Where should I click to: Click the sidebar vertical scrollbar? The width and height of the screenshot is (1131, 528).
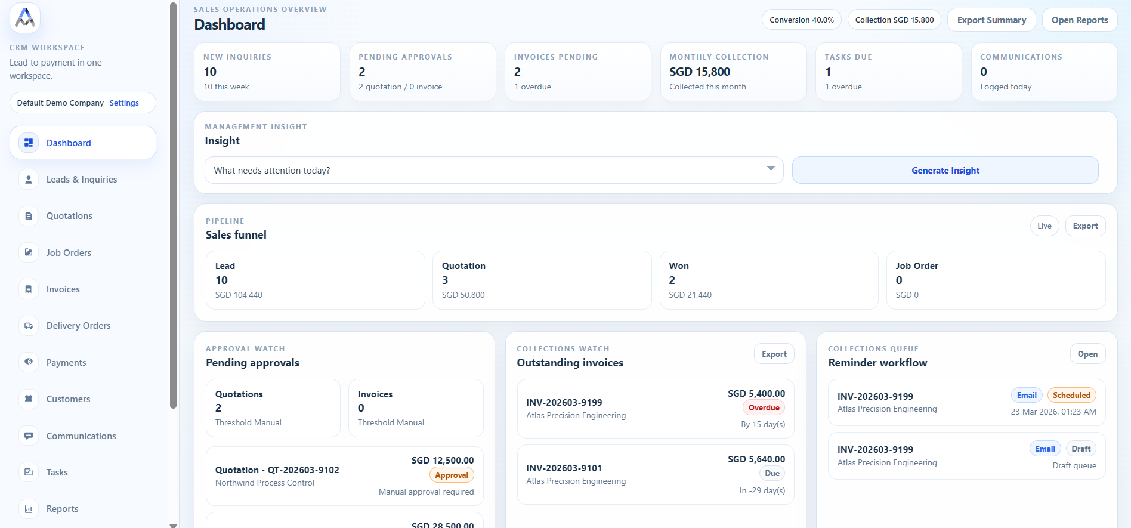173,206
